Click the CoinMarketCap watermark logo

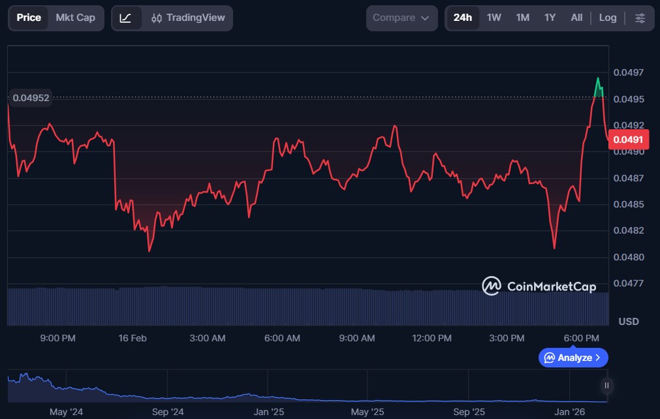click(539, 286)
